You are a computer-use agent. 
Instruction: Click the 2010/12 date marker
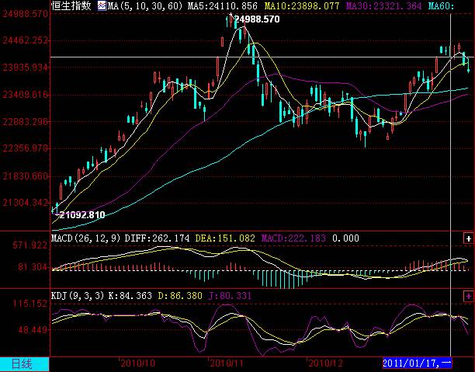pyautogui.click(x=326, y=363)
